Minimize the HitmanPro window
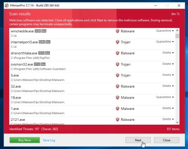This screenshot has width=188, height=149. pos(156,6)
